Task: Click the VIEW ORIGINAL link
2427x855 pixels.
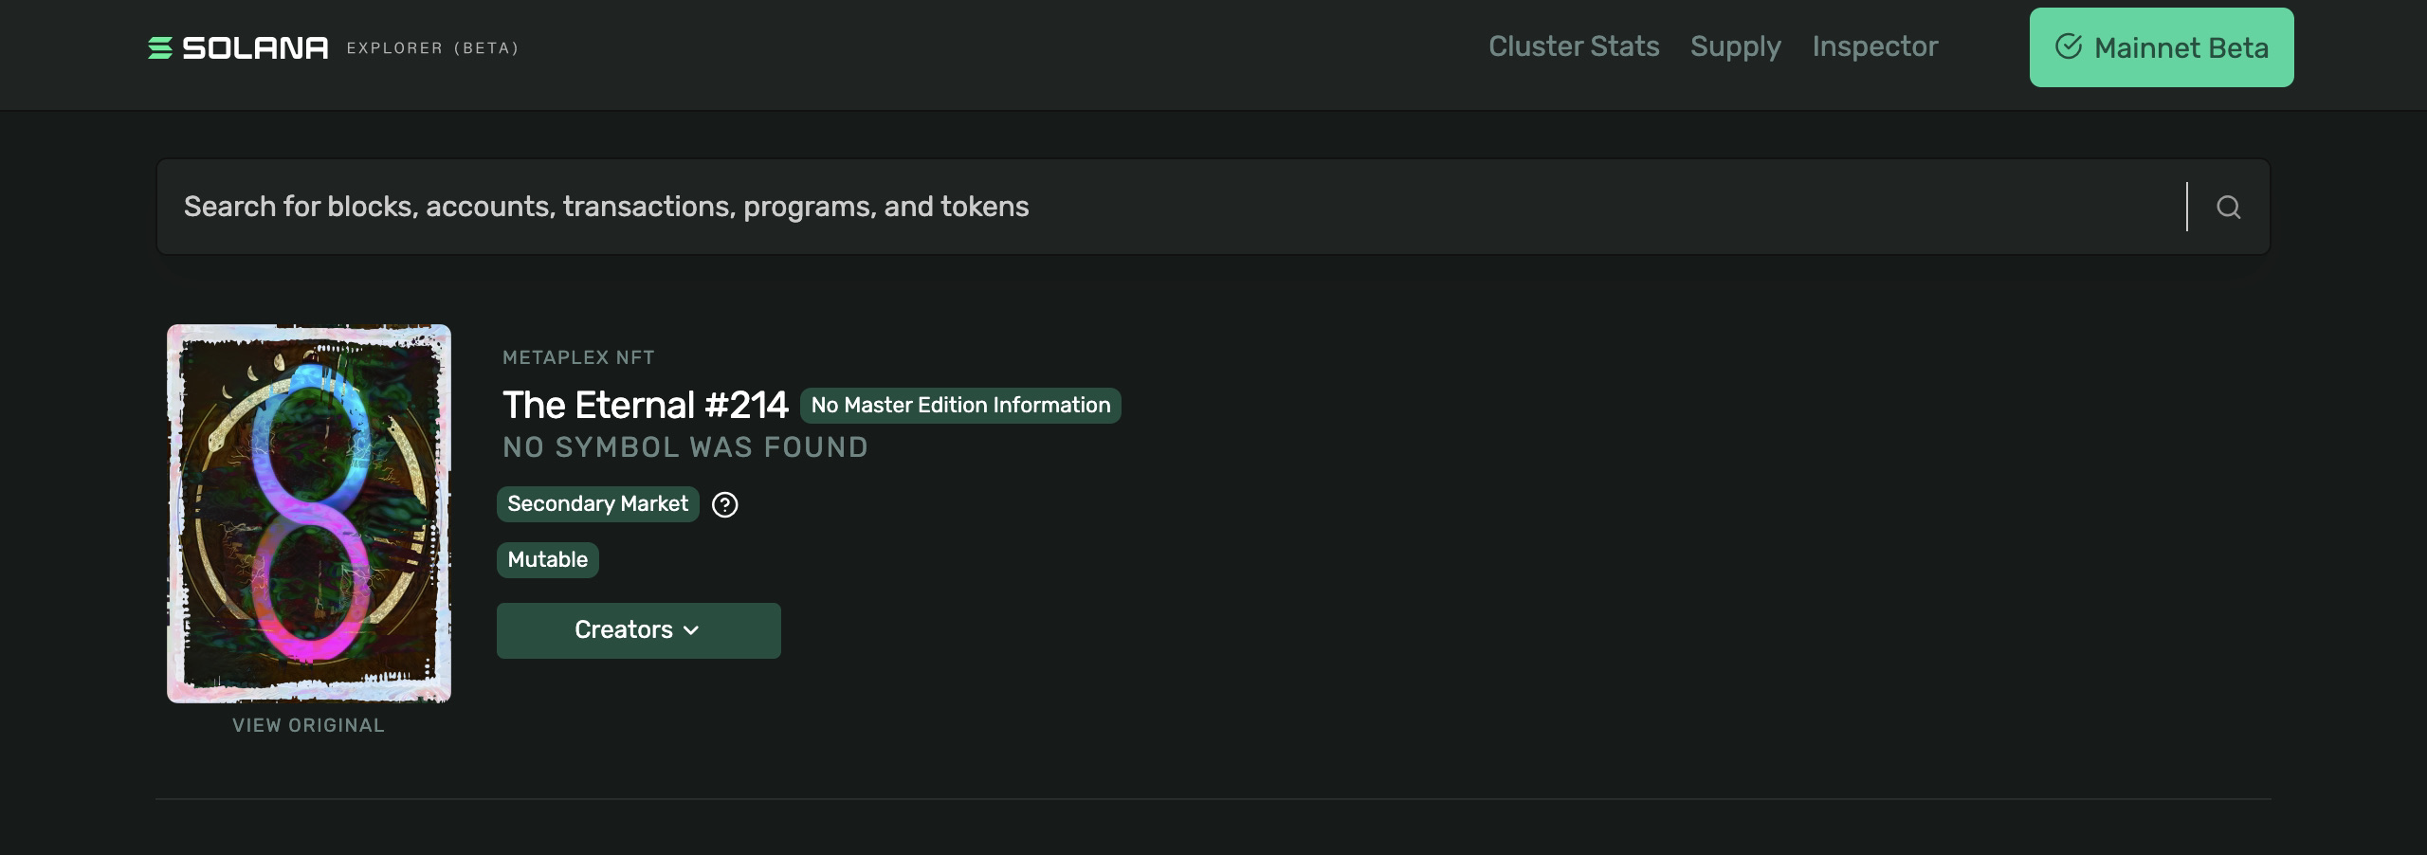Action: pyautogui.click(x=309, y=725)
